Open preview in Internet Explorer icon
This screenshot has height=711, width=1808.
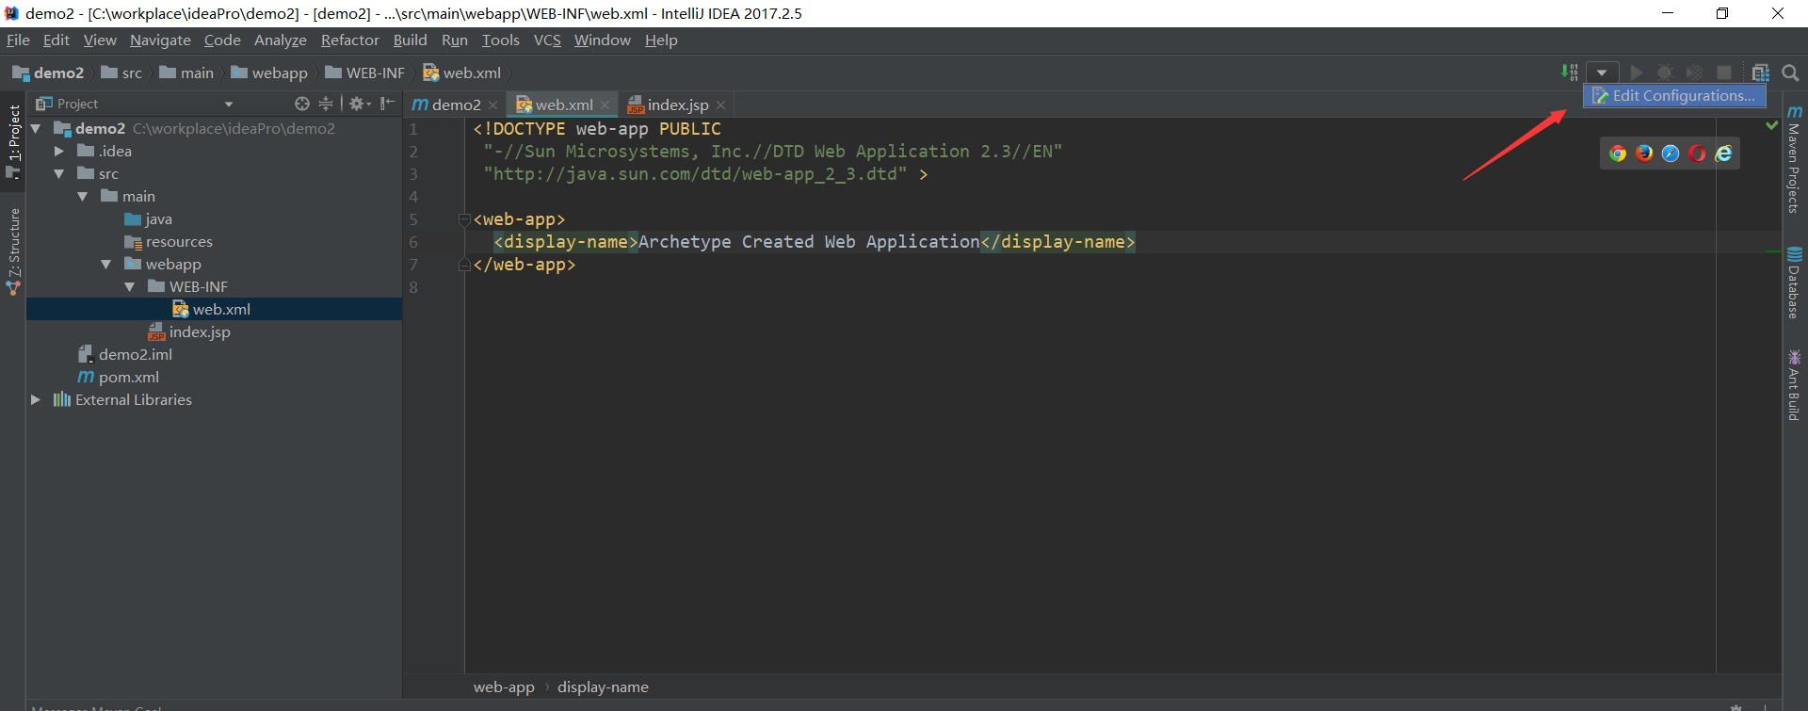point(1723,154)
